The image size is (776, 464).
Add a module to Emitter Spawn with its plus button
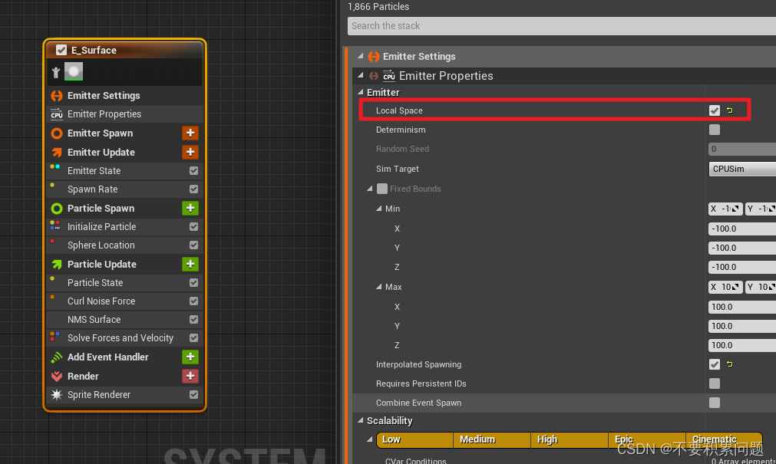coord(190,133)
